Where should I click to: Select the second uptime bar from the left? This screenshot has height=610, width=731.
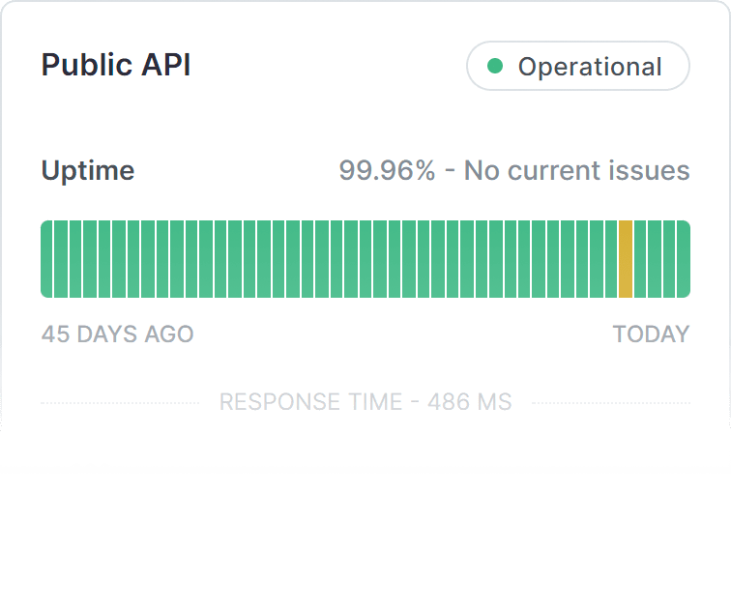61,259
